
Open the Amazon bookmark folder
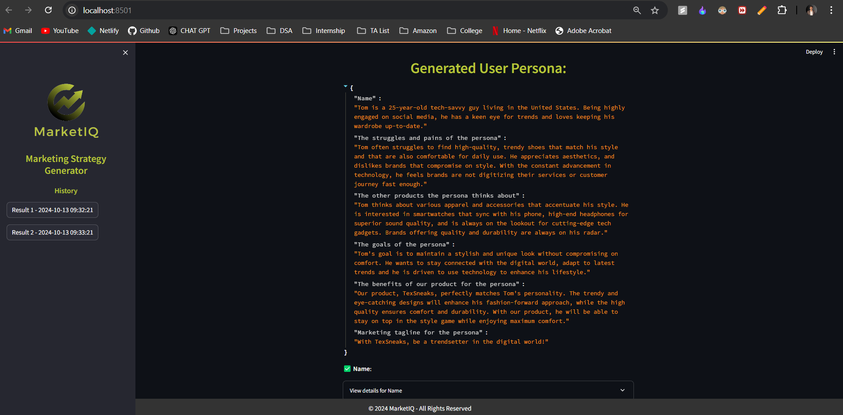click(x=418, y=31)
